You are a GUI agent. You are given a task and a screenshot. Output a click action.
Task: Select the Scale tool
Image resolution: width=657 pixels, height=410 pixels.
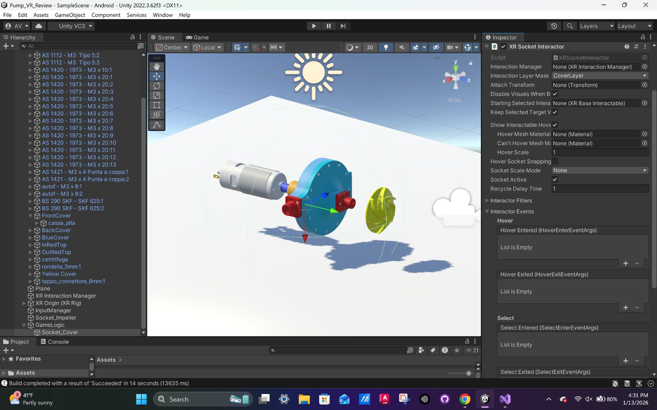(x=156, y=96)
